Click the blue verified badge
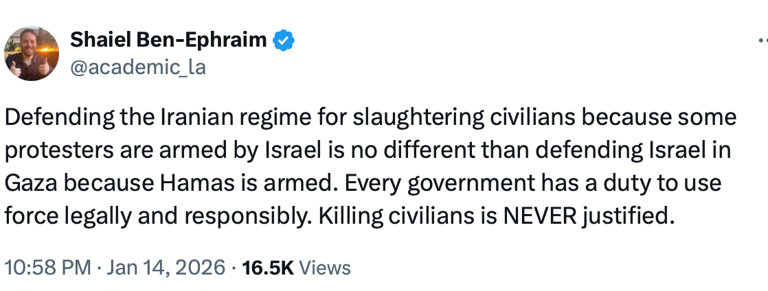Image resolution: width=768 pixels, height=291 pixels. [x=283, y=40]
